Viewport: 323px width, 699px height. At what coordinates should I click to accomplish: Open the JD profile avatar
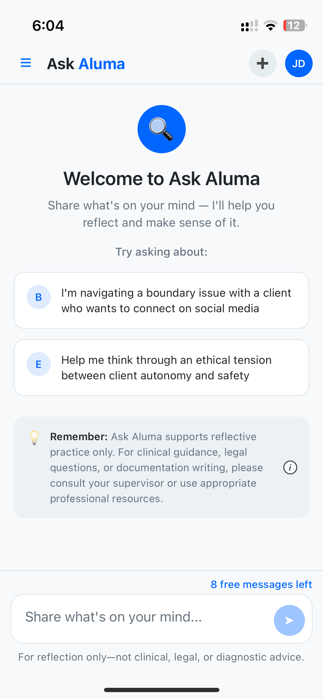tap(299, 63)
